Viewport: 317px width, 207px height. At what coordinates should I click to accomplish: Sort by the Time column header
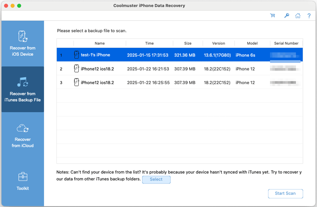point(149,43)
